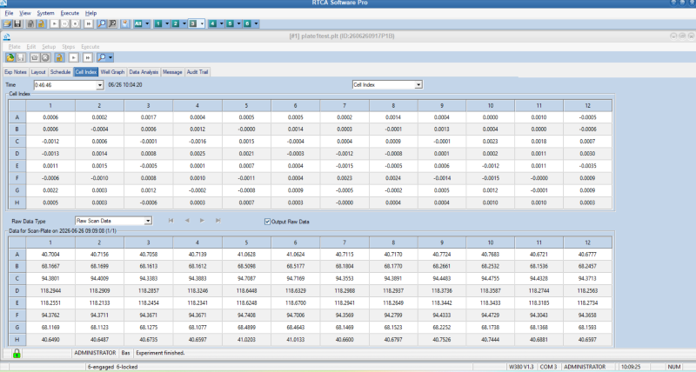Toggle the Output Raw Data checkbox

pyautogui.click(x=268, y=222)
